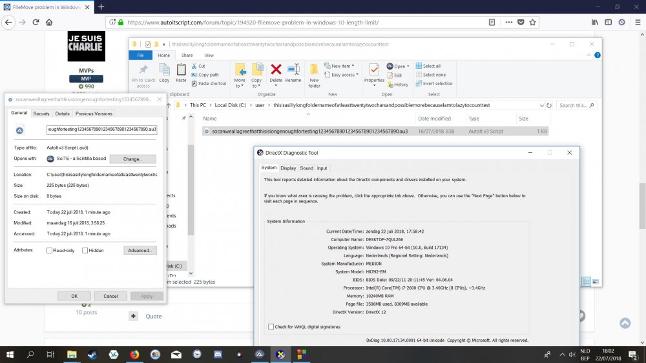Screen dimensions: 646x363
Task: Click Paste shortcut in ribbon
Action: [x=209, y=83]
